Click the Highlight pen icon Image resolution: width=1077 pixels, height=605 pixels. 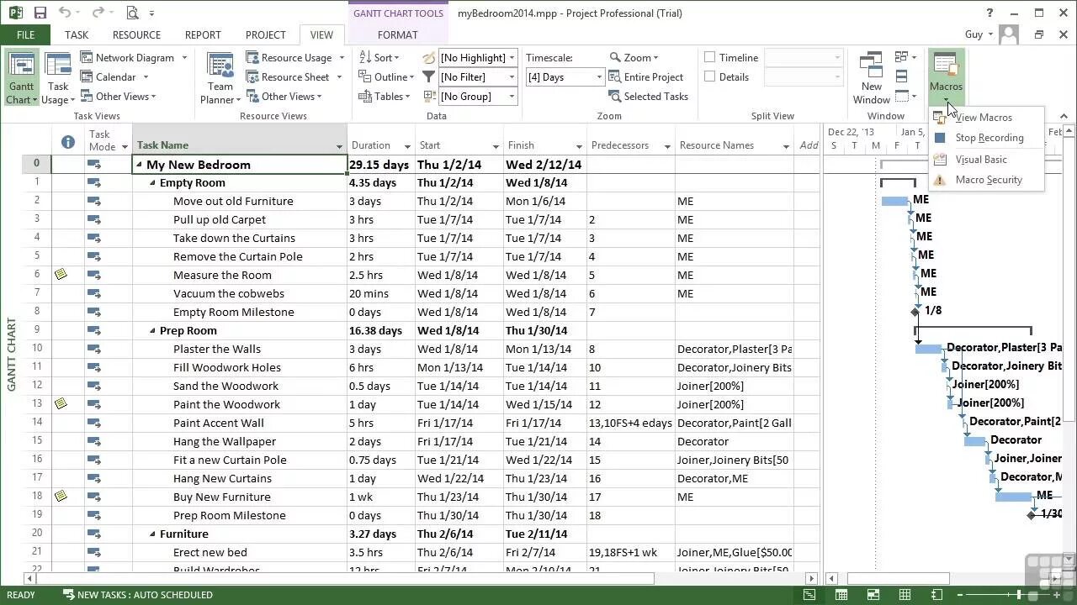coord(429,57)
